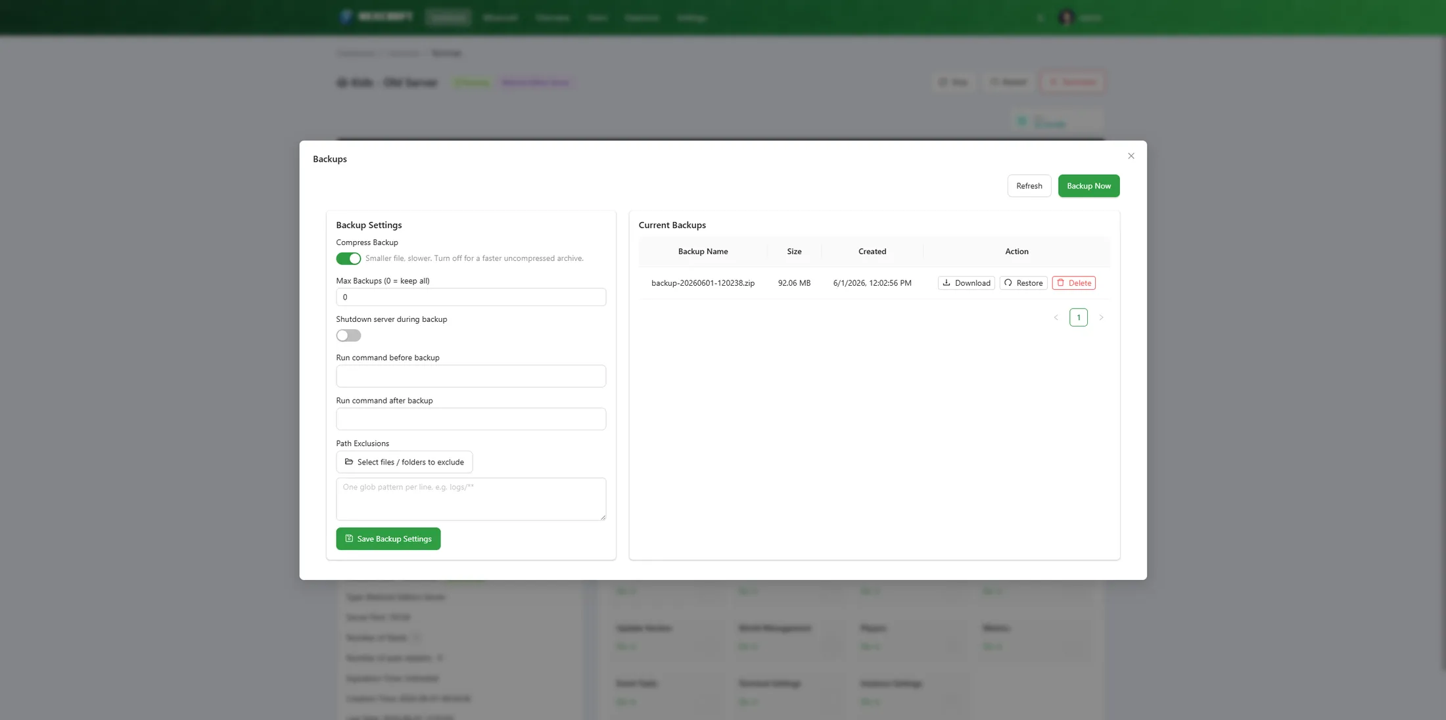
Task: Click the backup-20260601-120238.zip file name
Action: pos(703,283)
